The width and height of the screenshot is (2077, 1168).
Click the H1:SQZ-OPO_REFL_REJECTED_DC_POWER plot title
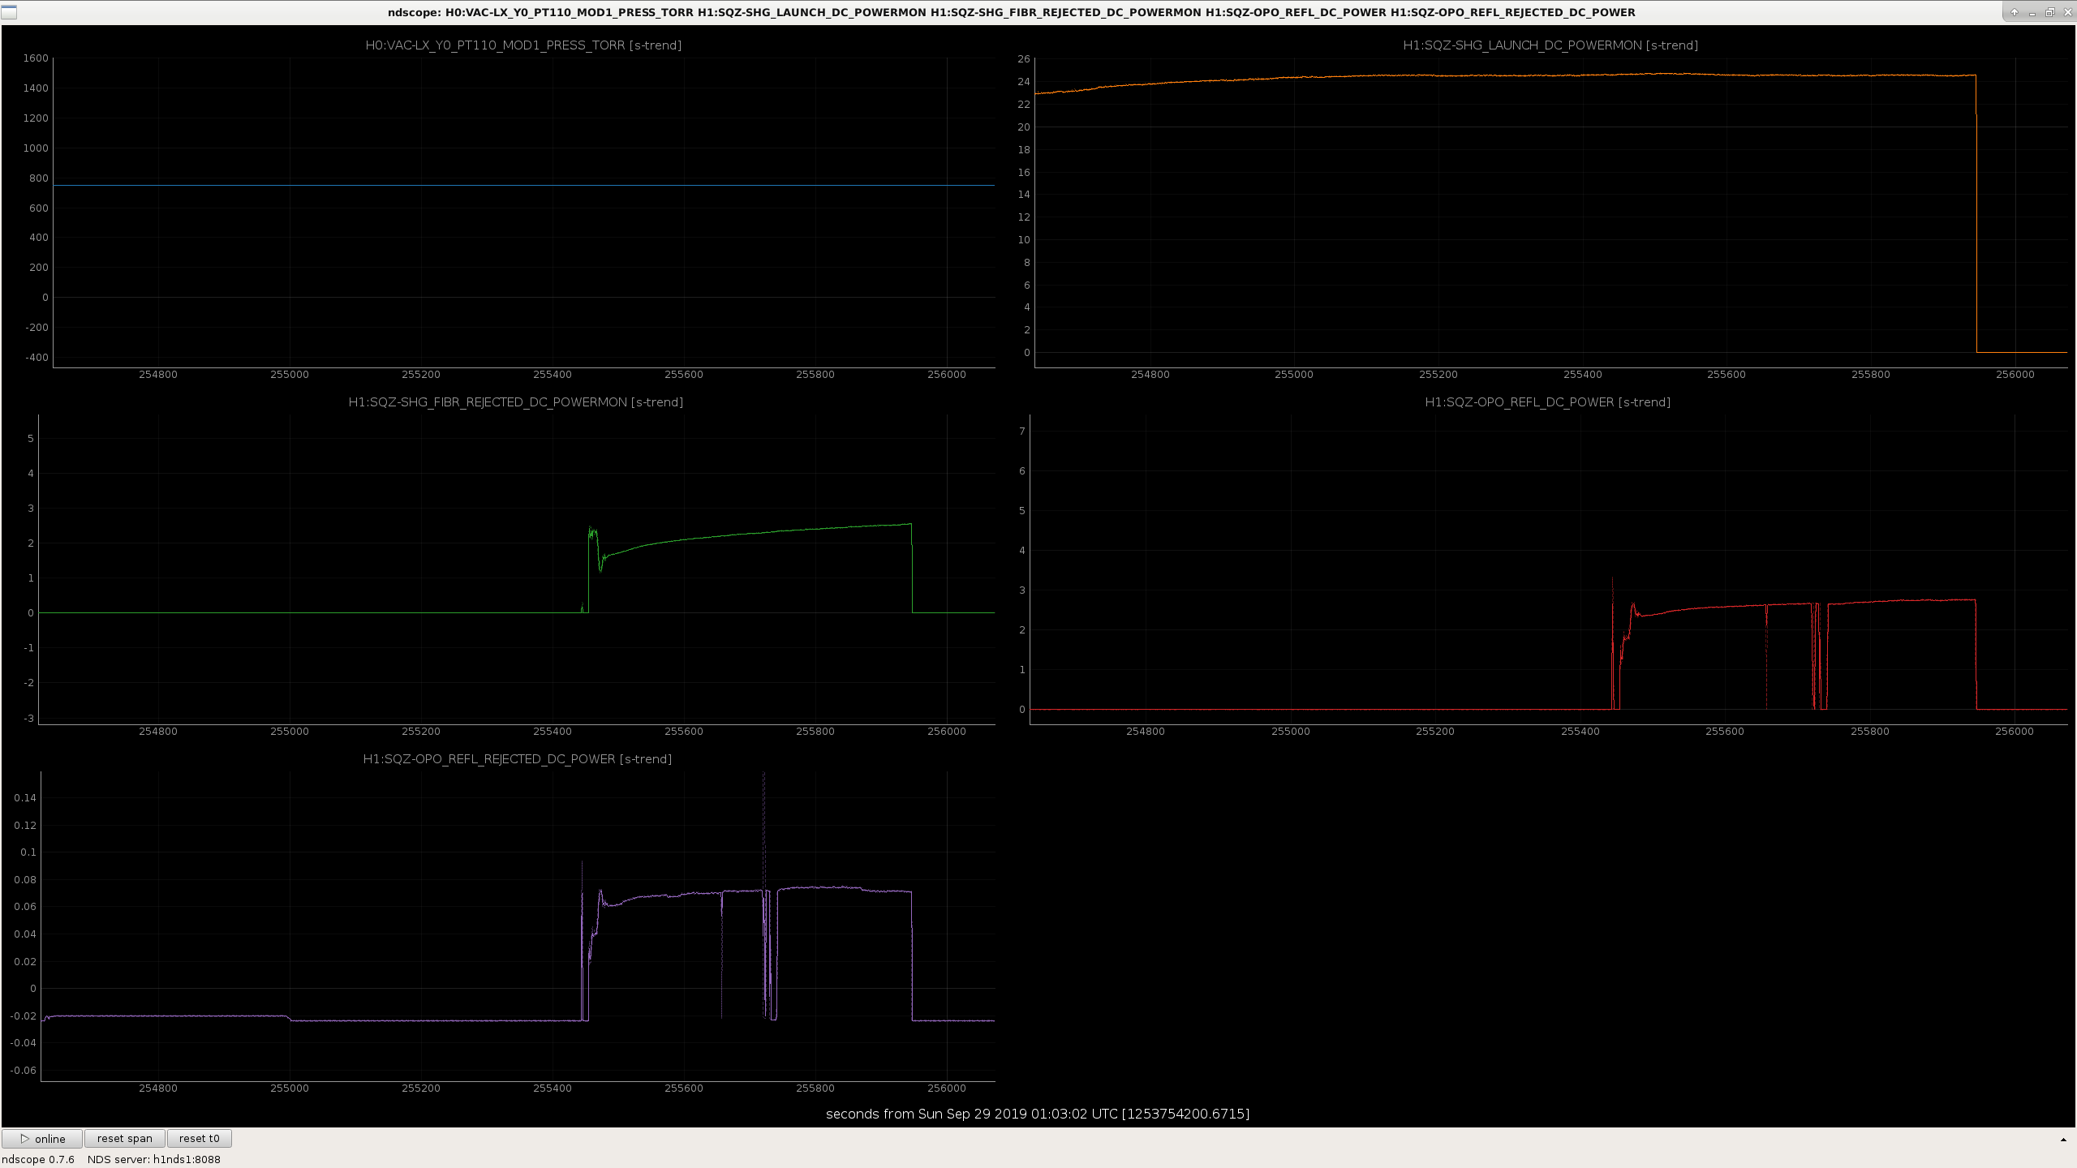[518, 759]
